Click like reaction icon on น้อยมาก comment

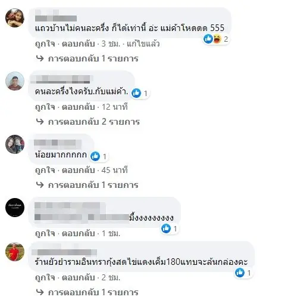click(95, 156)
